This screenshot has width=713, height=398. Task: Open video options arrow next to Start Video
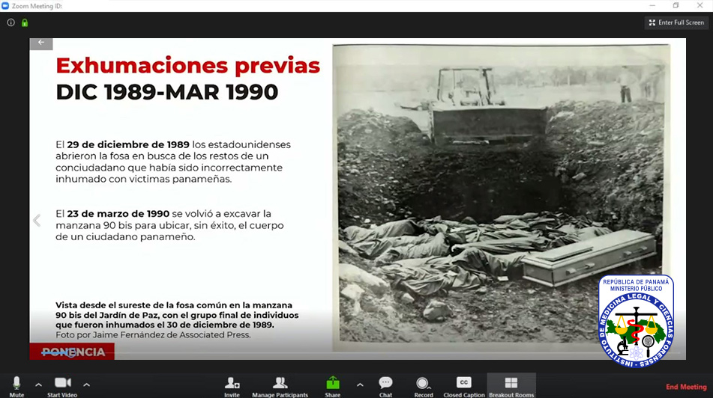click(86, 385)
